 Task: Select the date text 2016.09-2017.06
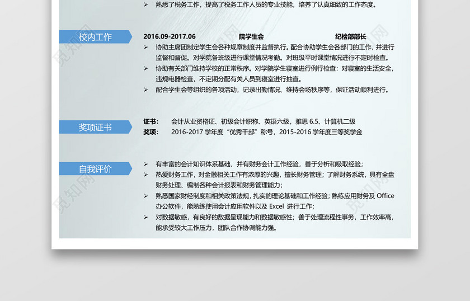pyautogui.click(x=170, y=36)
